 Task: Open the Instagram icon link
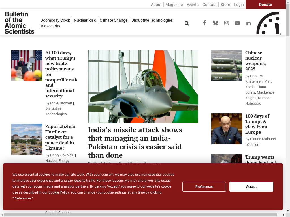pyautogui.click(x=227, y=23)
